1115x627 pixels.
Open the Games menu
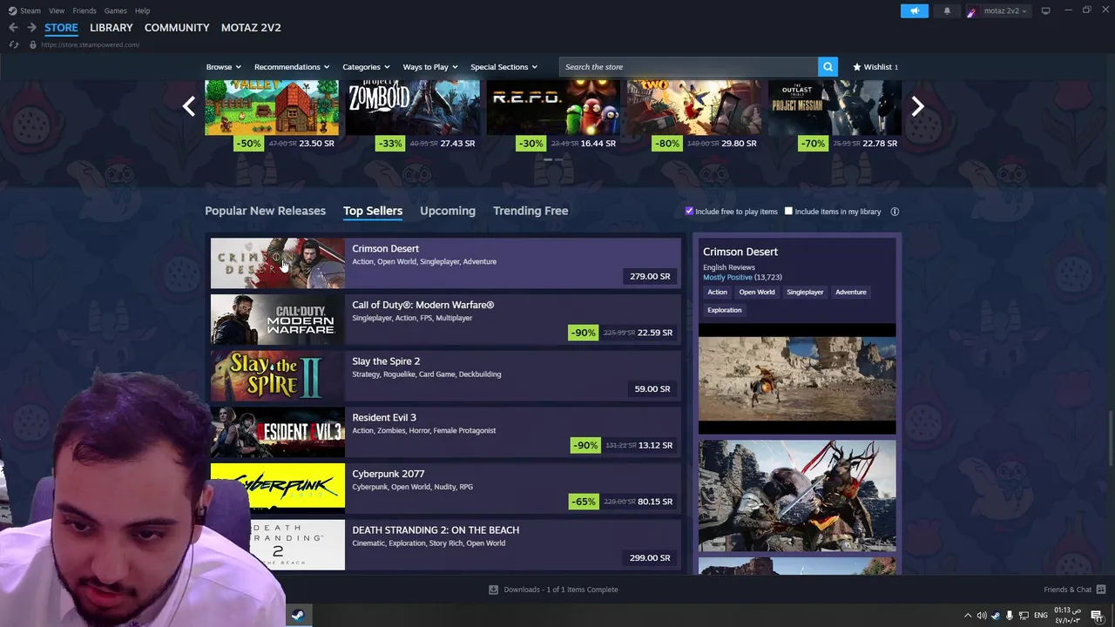pos(115,10)
